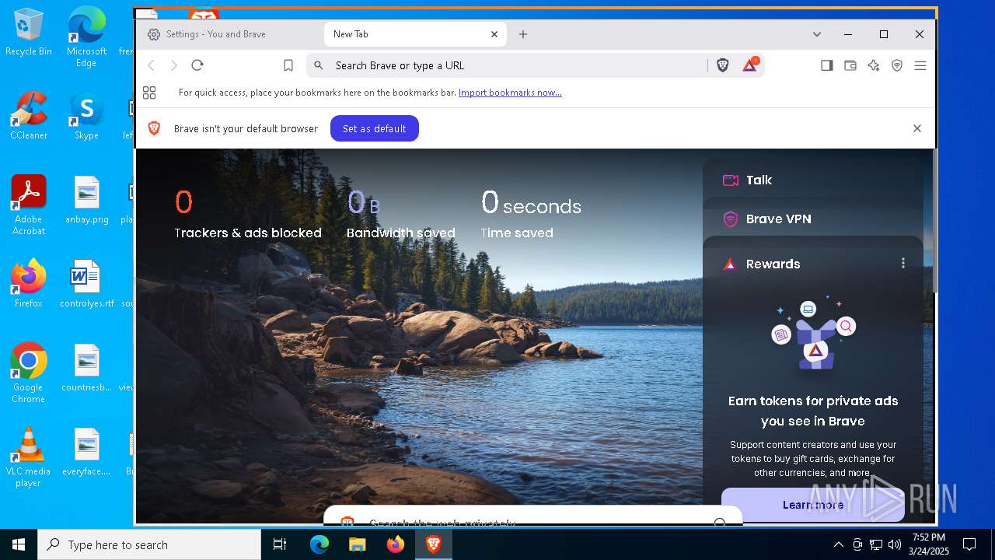
Task: Click Import bookmarks now link
Action: (510, 93)
